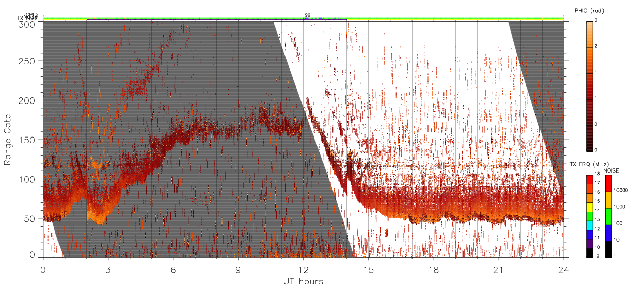This screenshot has height=292, width=634.
Task: Select the purple 10–11 MHz swatch in TX FRQ scale
Action: (x=589, y=243)
